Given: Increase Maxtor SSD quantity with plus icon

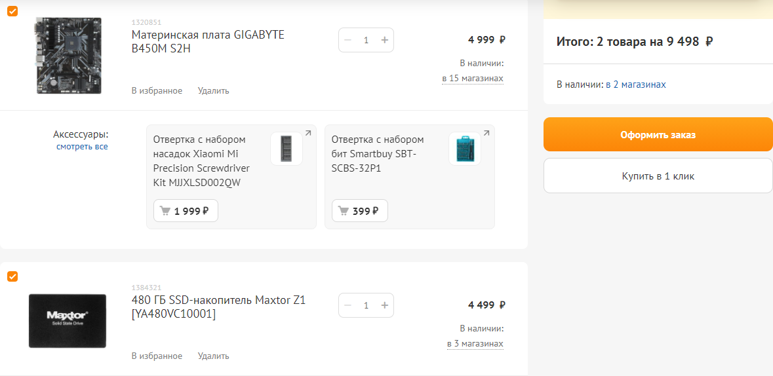Looking at the screenshot, I should (x=384, y=305).
